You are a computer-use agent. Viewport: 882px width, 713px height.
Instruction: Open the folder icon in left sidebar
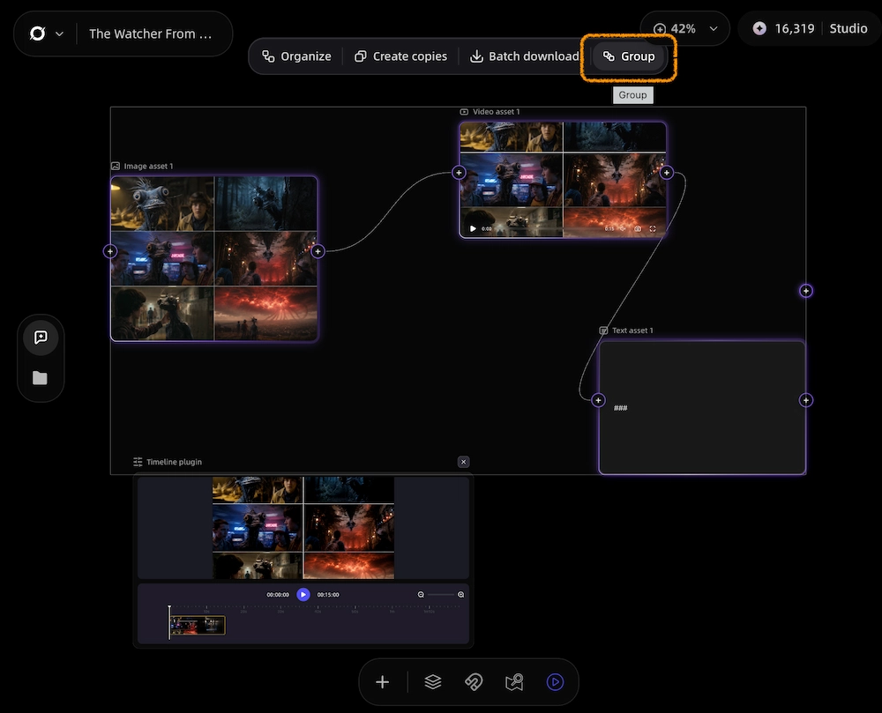point(40,377)
